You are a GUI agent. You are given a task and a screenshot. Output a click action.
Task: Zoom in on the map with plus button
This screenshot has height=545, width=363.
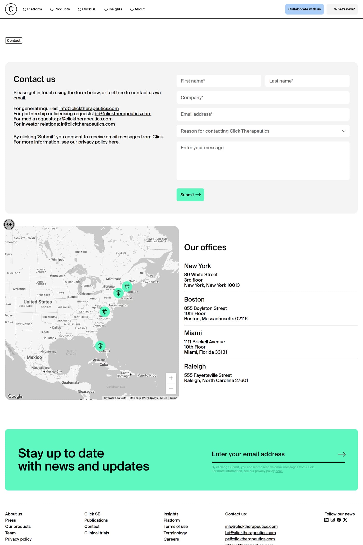click(171, 378)
